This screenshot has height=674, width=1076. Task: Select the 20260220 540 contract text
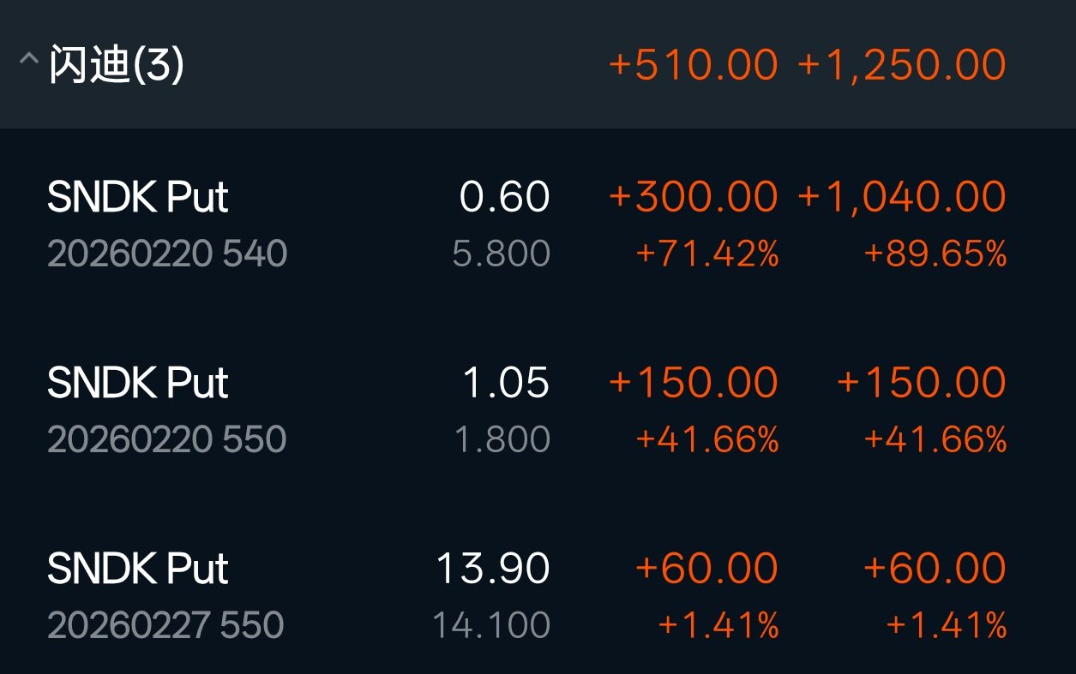coord(167,254)
